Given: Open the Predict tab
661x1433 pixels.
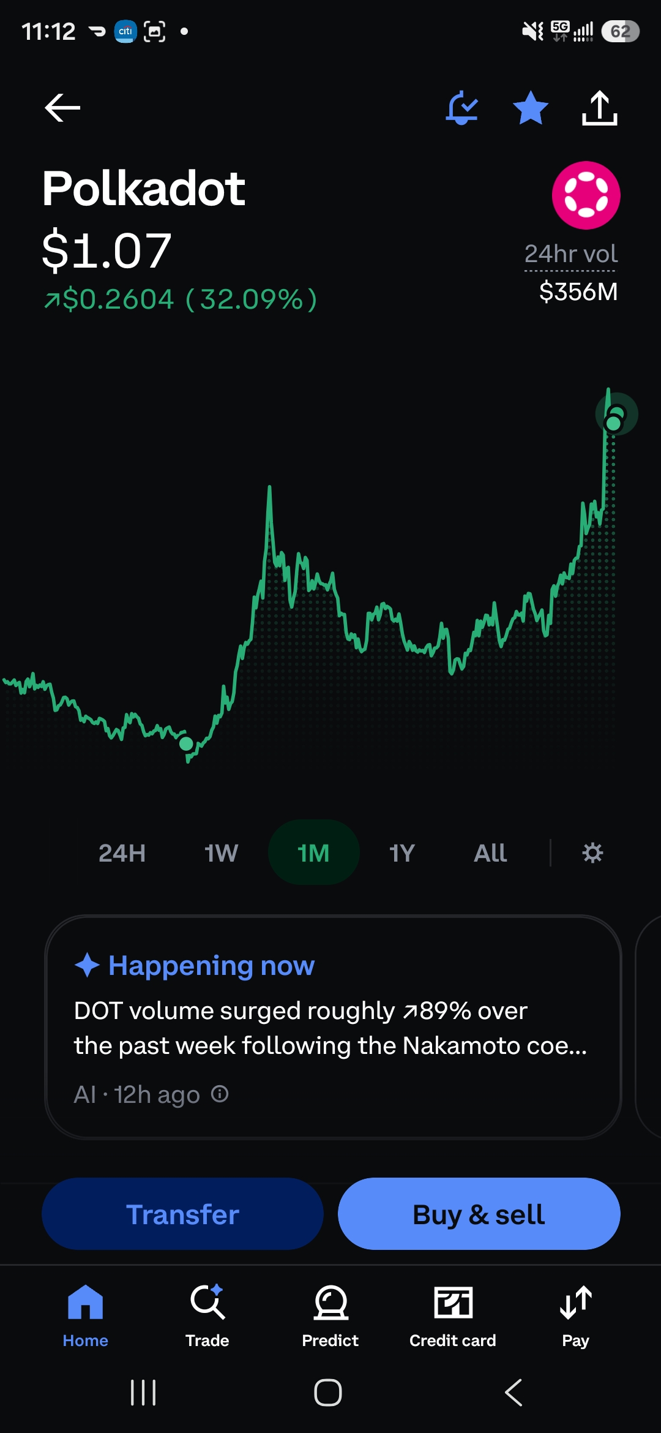Looking at the screenshot, I should (x=330, y=1315).
